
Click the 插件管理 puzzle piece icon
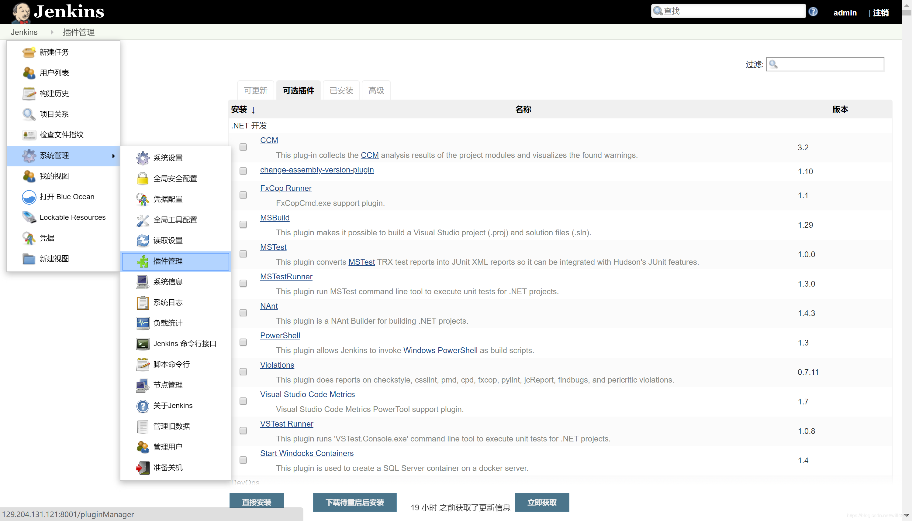[x=143, y=261]
